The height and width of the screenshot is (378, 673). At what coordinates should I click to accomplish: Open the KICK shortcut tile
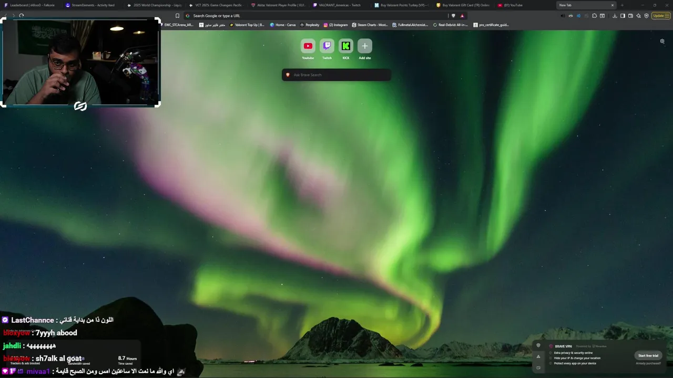coord(346,46)
